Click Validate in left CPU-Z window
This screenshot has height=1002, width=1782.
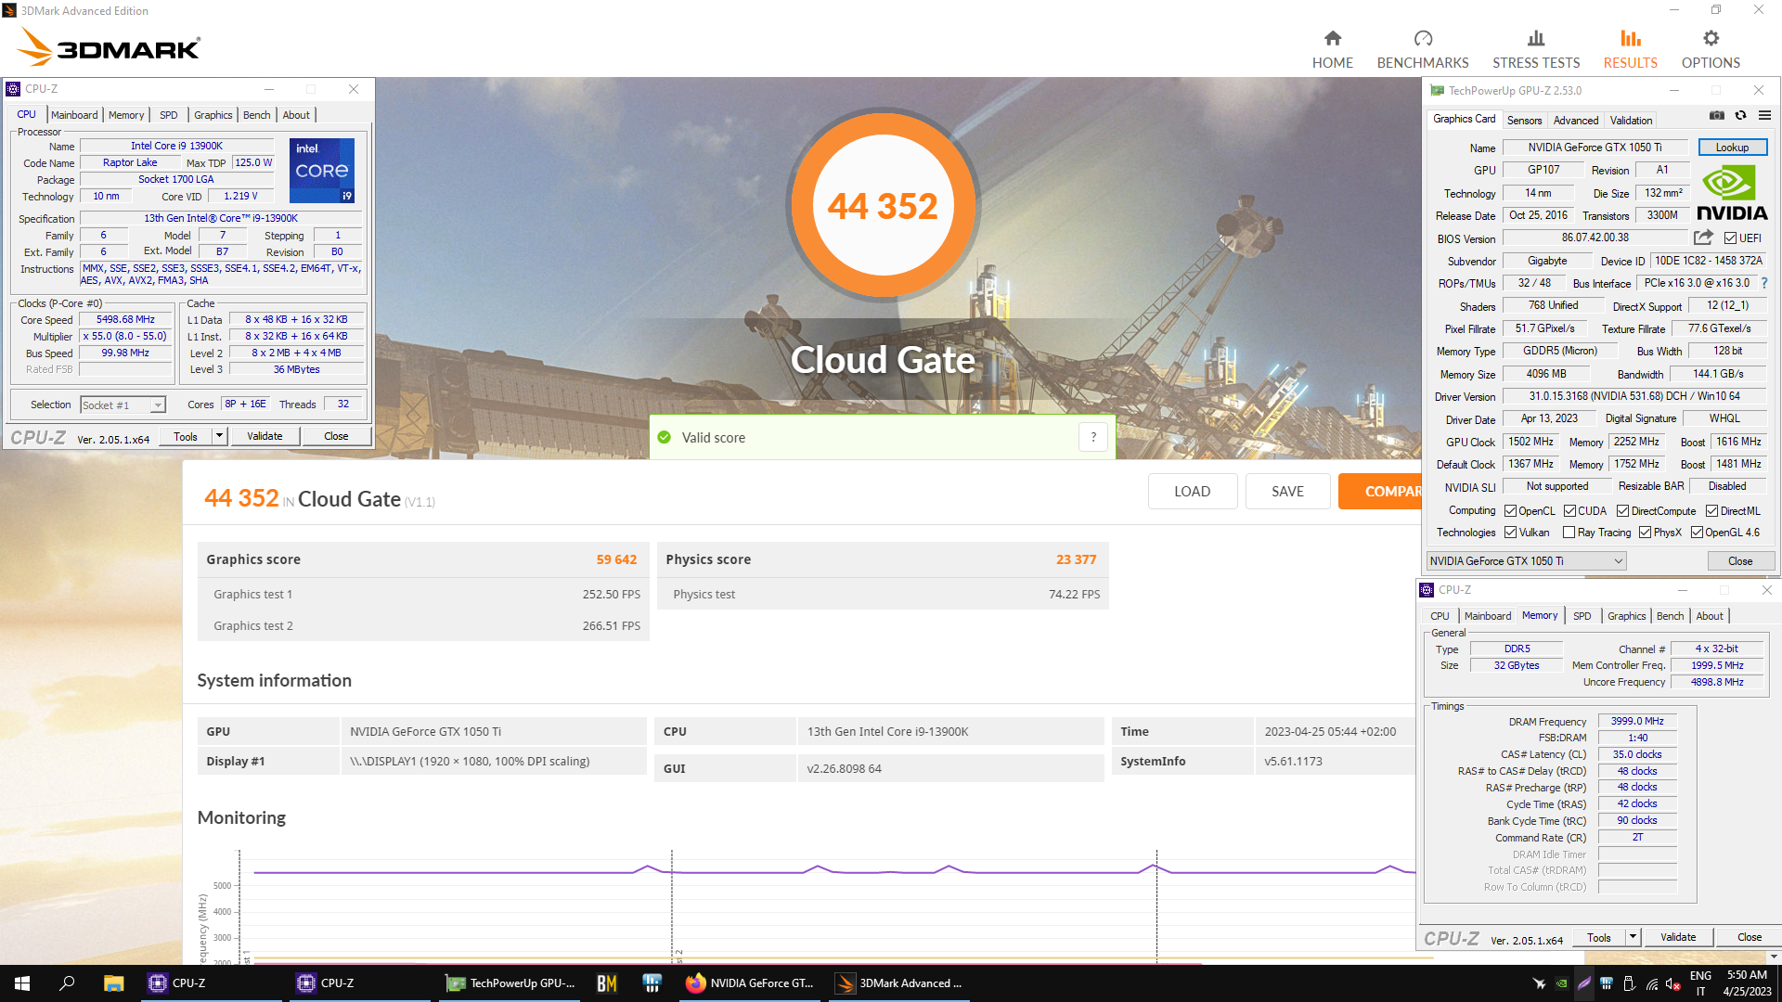265,436
